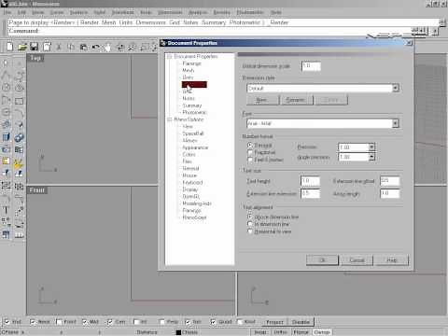Select the Decimal number format radio

click(250, 146)
